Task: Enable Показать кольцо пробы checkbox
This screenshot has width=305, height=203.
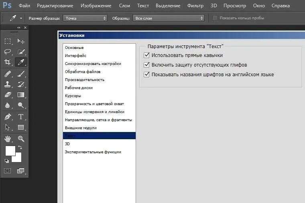Action: pyautogui.click(x=215, y=18)
